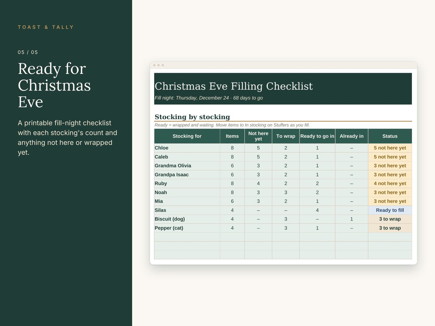Click Caleb's "5 not here yet" status
This screenshot has width=435, height=326.
[x=390, y=157]
